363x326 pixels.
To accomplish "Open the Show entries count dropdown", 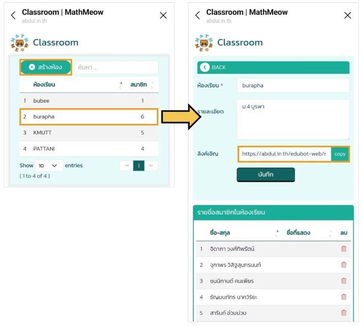I will click(49, 166).
